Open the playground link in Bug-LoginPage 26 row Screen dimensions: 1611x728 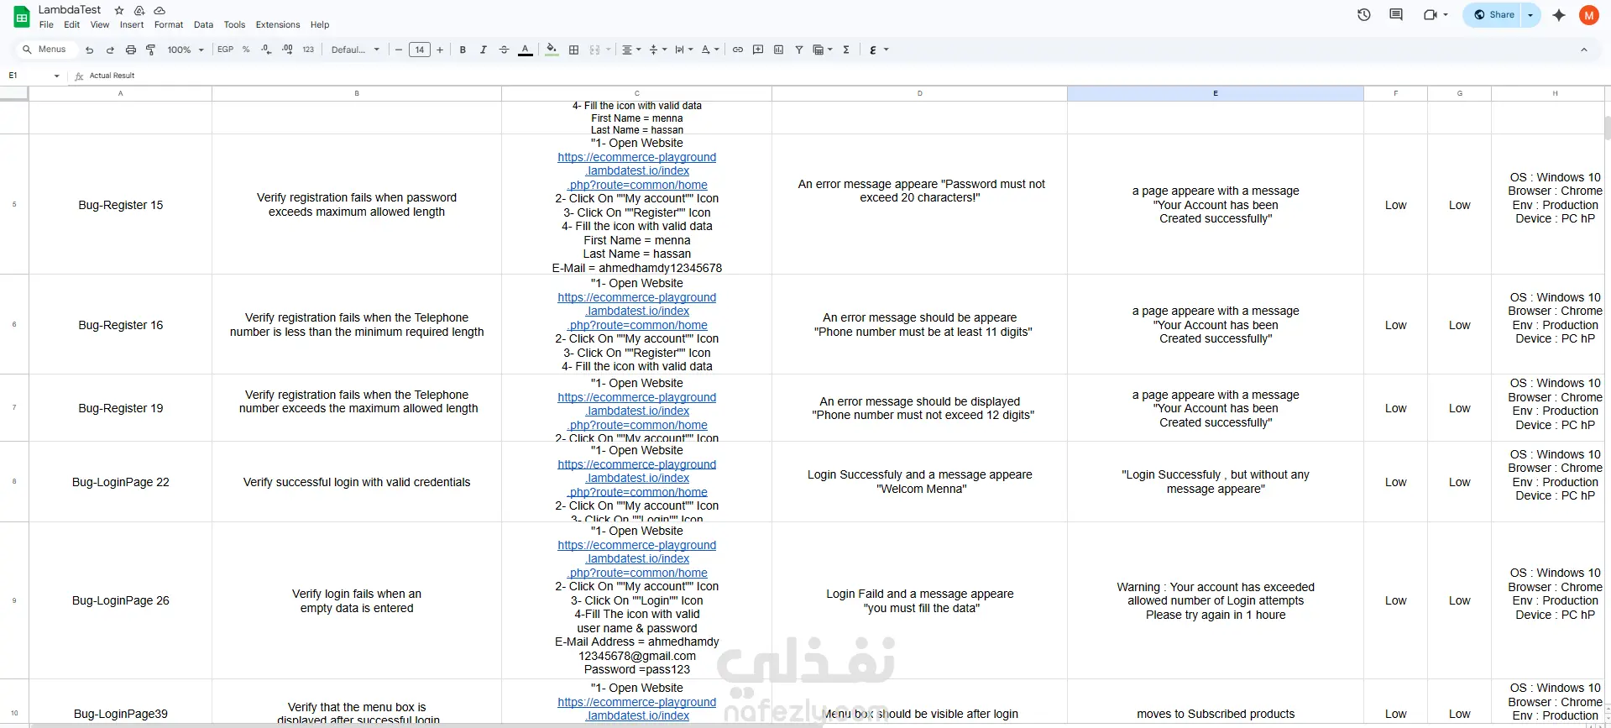(x=637, y=558)
